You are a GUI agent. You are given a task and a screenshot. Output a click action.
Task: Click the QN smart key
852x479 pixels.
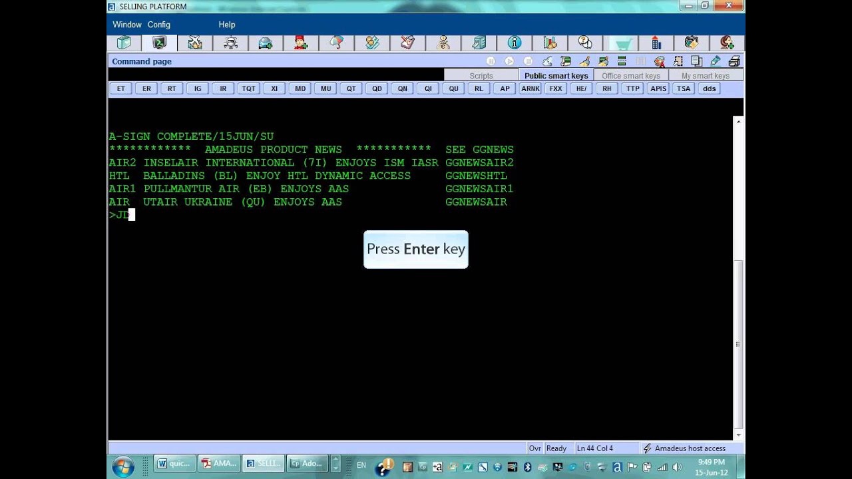(x=403, y=88)
